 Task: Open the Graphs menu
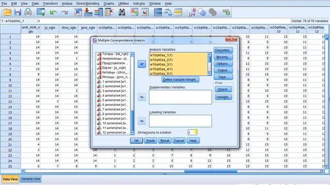109,4
